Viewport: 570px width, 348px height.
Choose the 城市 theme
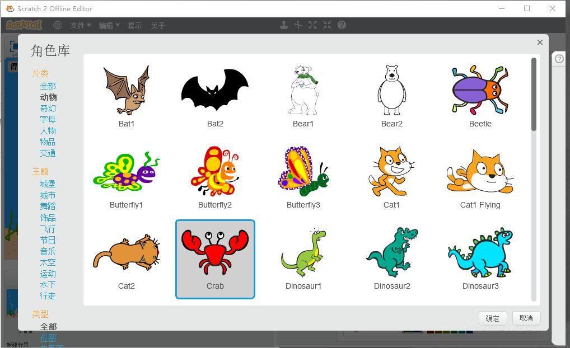[x=48, y=195]
